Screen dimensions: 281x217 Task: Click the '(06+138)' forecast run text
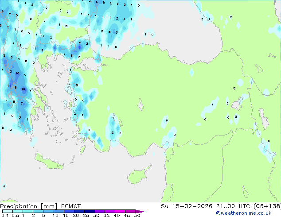(267, 206)
